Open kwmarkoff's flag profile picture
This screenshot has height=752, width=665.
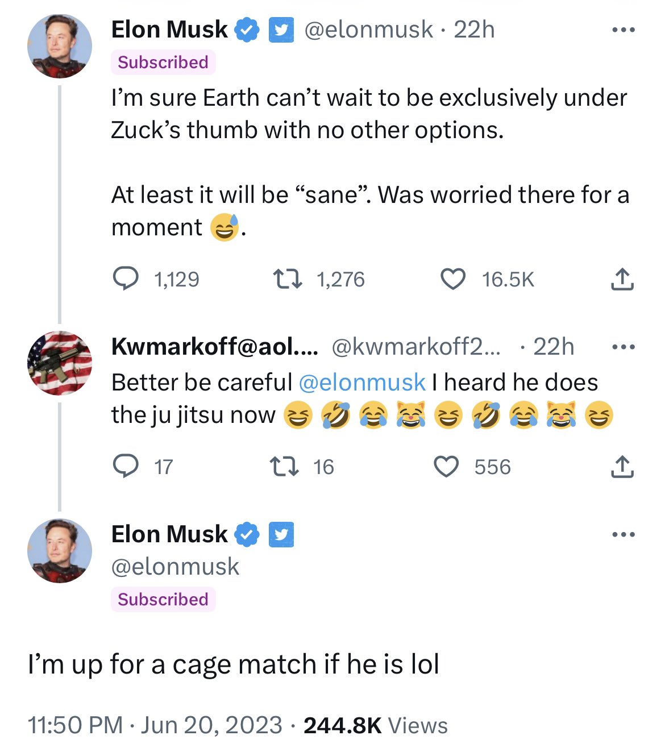[x=60, y=363]
